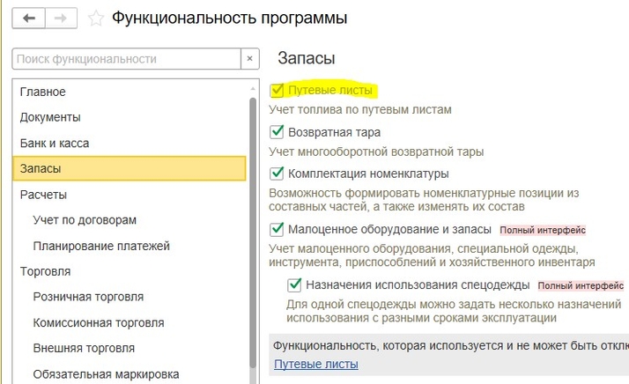Select Розничная торговля subsection
The width and height of the screenshot is (629, 384).
(x=88, y=297)
